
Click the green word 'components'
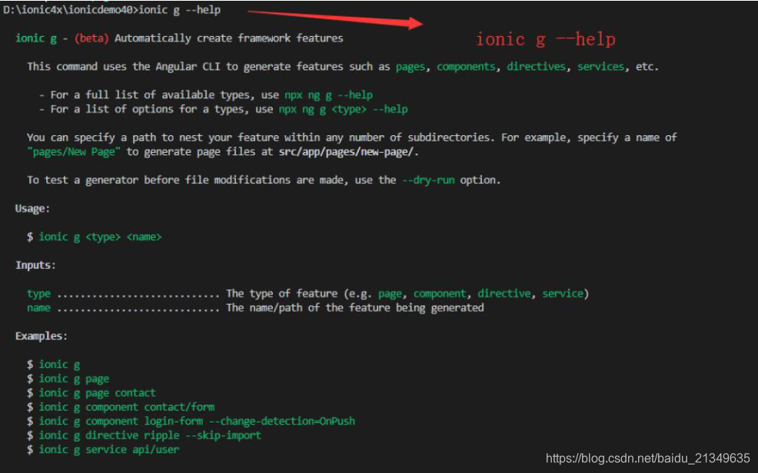point(466,67)
